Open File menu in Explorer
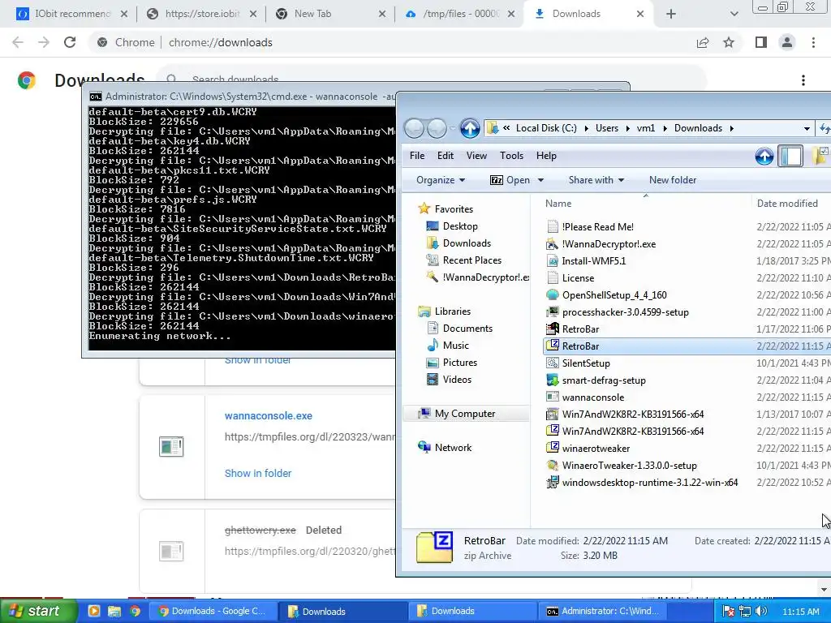Image resolution: width=831 pixels, height=623 pixels. click(417, 155)
